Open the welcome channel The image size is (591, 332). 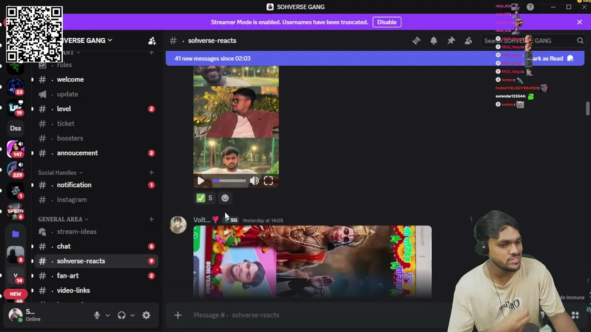pyautogui.click(x=96, y=79)
